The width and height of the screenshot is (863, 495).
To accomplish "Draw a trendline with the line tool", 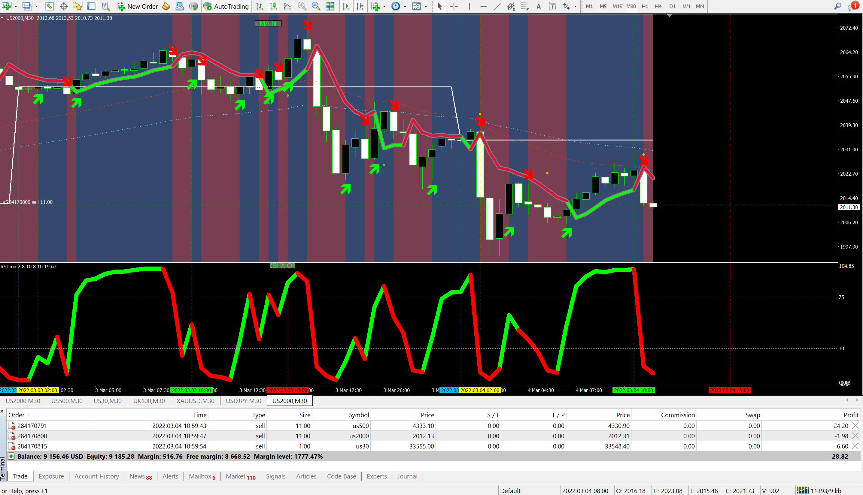I will point(497,6).
